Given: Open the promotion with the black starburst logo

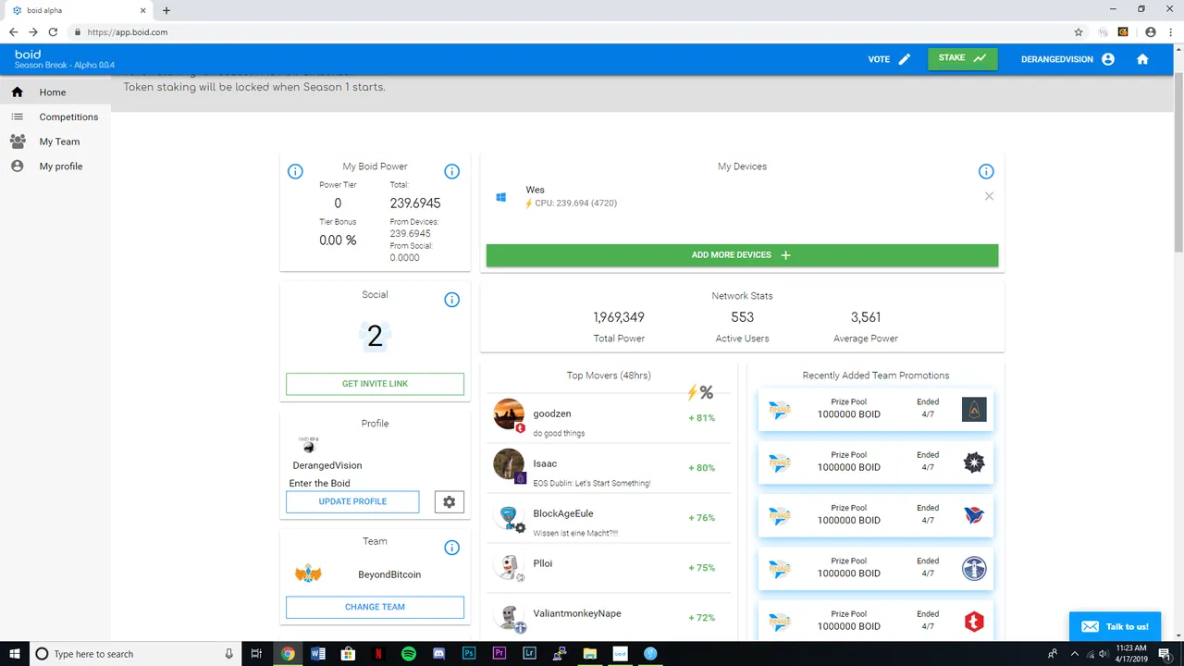Looking at the screenshot, I should pos(974,462).
